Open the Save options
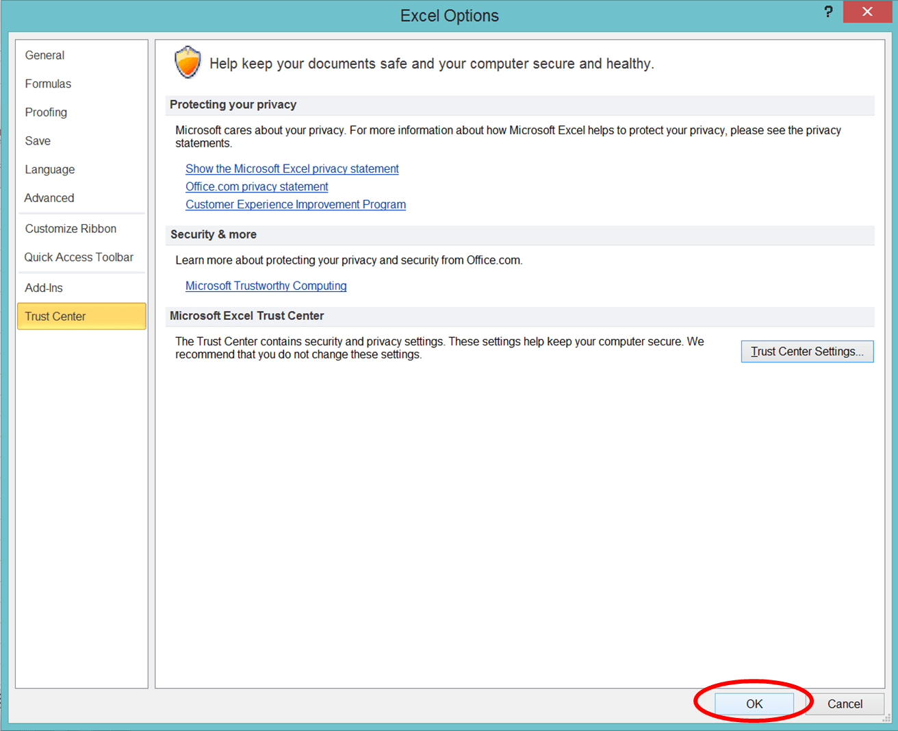This screenshot has height=731, width=898. pyautogui.click(x=38, y=141)
